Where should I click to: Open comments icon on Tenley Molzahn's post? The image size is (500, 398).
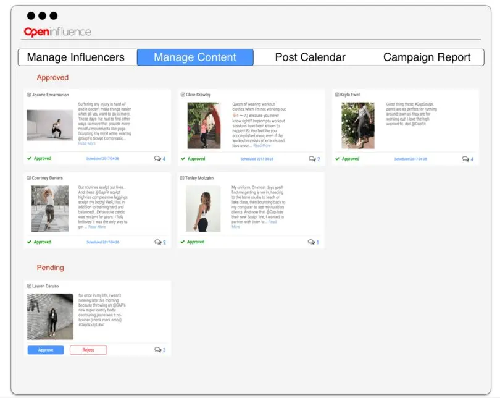click(x=311, y=242)
